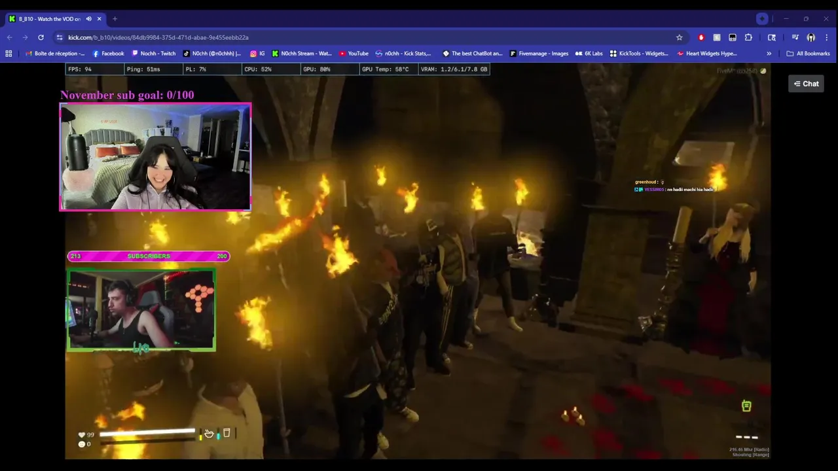Open Fivemanage - Images bookmark
The image size is (838, 471).
point(539,54)
